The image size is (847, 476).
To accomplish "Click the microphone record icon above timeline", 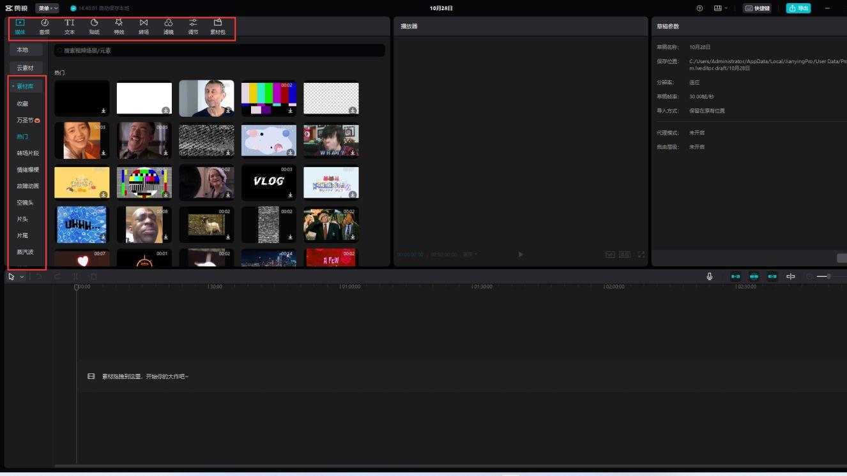I will (x=709, y=276).
